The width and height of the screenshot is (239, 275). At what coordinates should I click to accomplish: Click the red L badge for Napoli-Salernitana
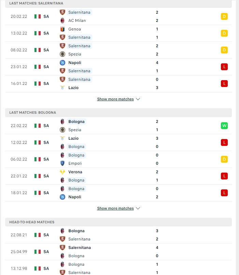pos(224,67)
